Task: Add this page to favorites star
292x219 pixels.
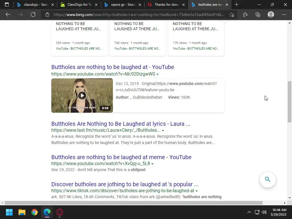Action: click(232, 15)
